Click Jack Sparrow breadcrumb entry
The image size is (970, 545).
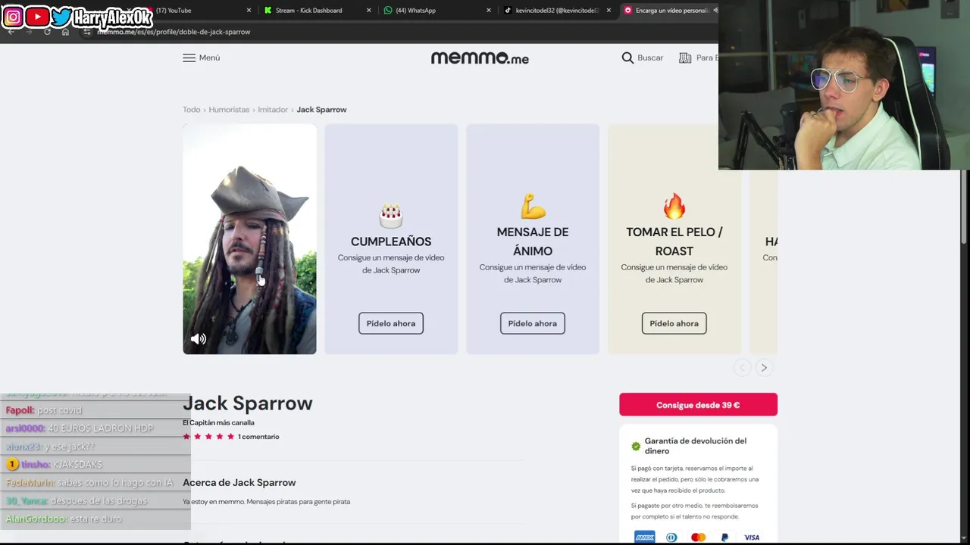point(321,110)
